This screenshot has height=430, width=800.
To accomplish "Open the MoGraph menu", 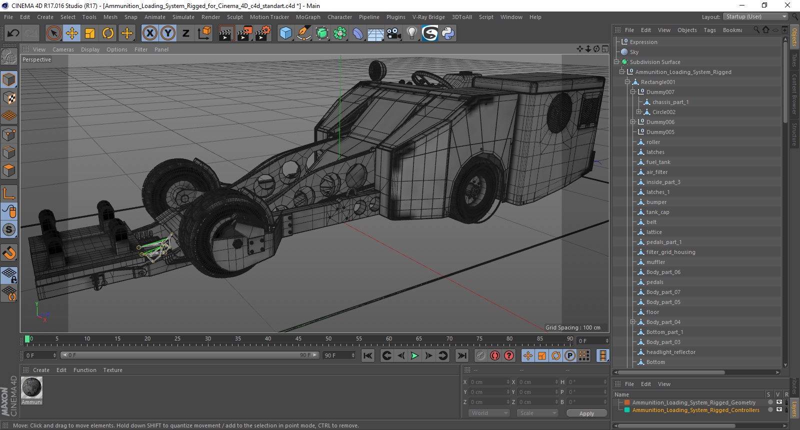I will point(307,17).
